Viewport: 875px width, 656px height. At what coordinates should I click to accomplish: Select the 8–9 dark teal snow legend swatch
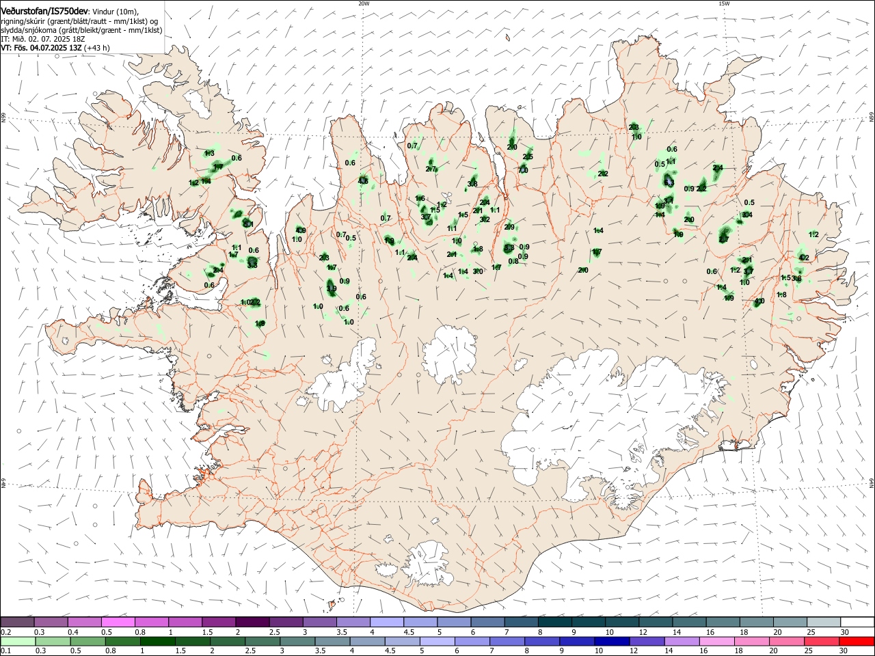(554, 622)
